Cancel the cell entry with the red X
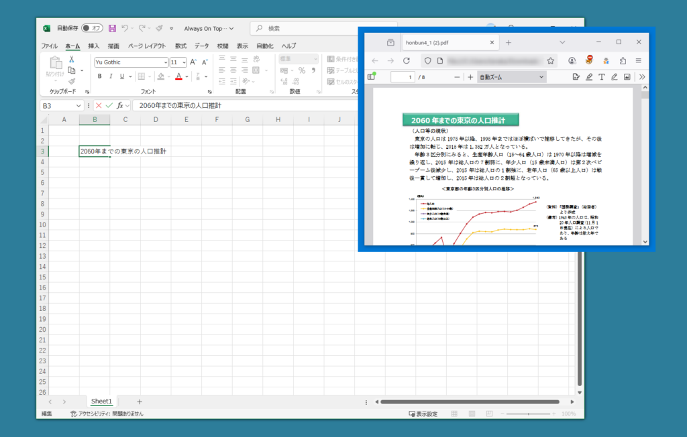687x437 pixels. click(99, 105)
